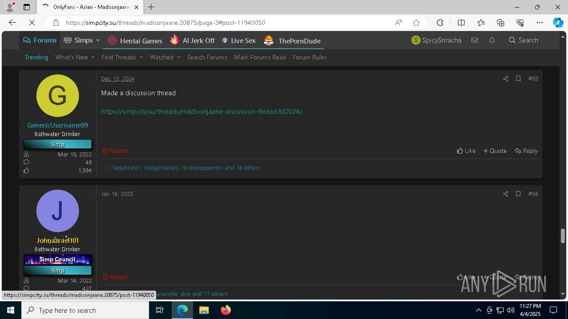This screenshot has width=568, height=319.
Task: Open SpicySriracha account menu
Action: tap(436, 40)
